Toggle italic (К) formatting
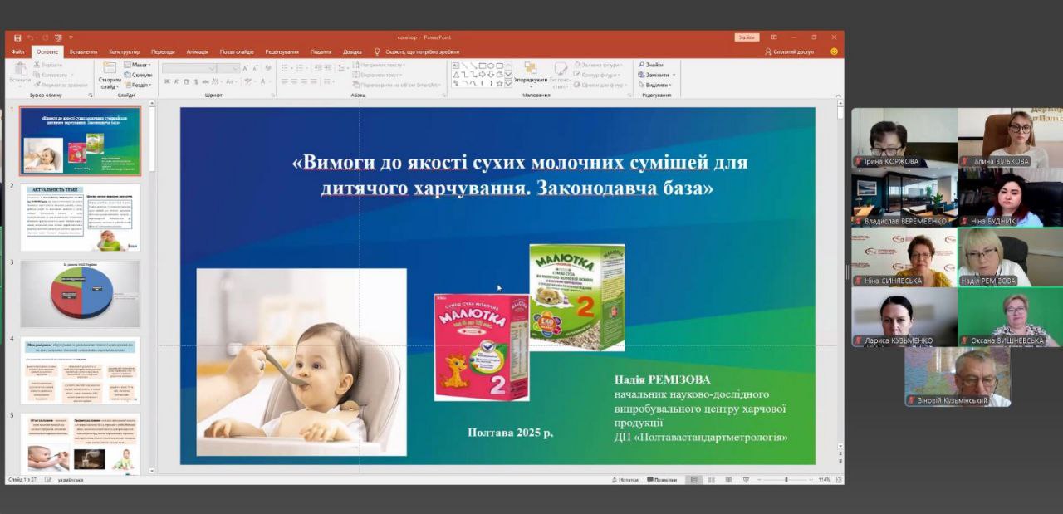This screenshot has height=514, width=1063. (x=177, y=81)
